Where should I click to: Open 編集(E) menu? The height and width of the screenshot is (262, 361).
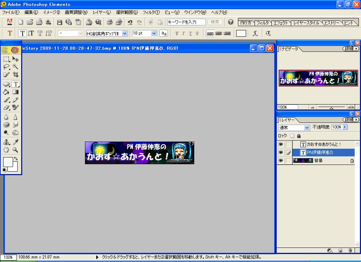[31, 12]
